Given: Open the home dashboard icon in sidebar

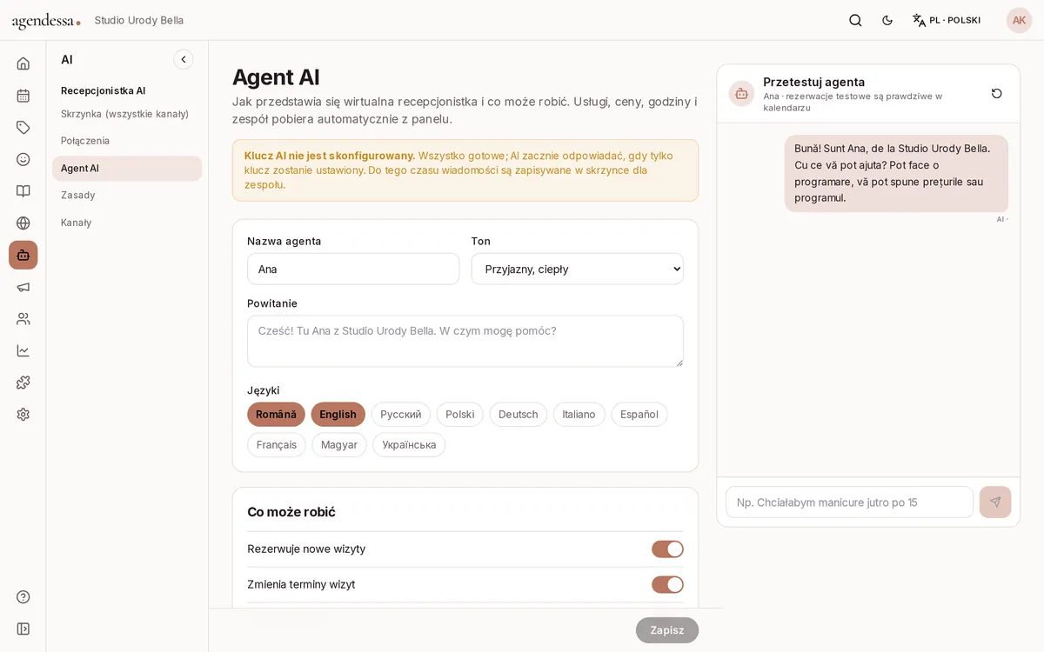Looking at the screenshot, I should (23, 63).
